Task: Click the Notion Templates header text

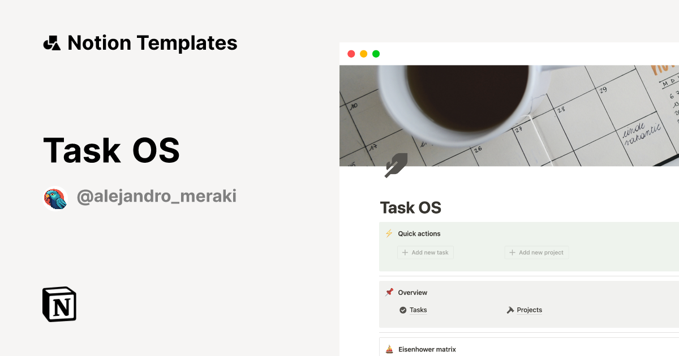Action: point(153,42)
